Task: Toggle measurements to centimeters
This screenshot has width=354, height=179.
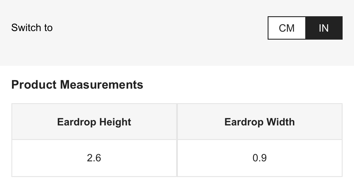Action: point(287,28)
